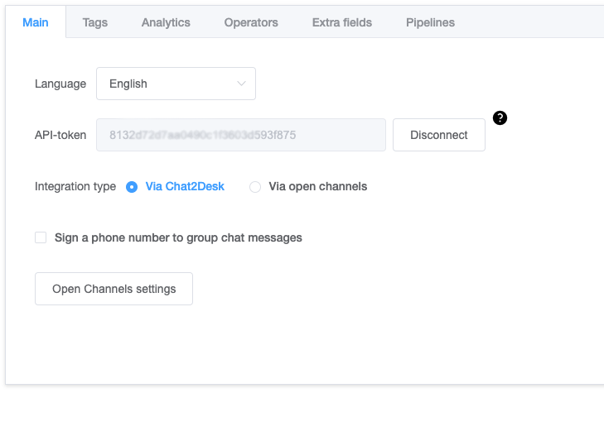Click the chevron arrow in Language dropdown
This screenshot has height=441, width=604.
(241, 84)
